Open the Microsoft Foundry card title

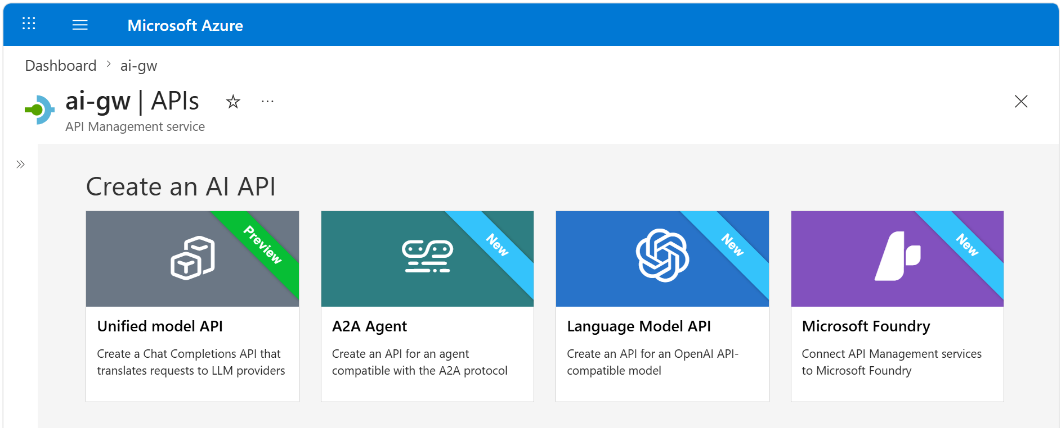click(x=866, y=326)
